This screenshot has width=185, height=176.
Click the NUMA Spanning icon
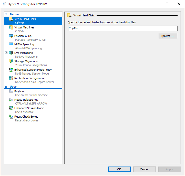point(11,44)
